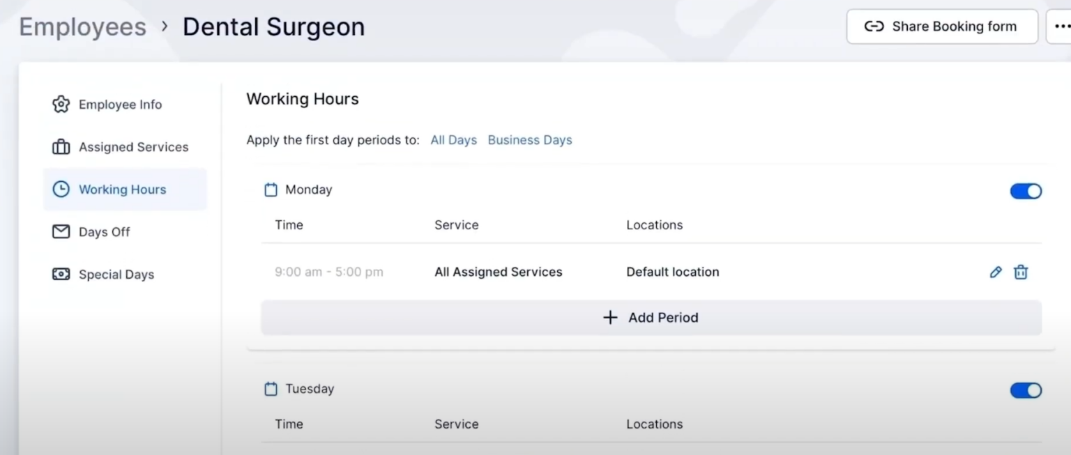1071x455 pixels.
Task: Navigate back via Employees breadcrumb
Action: [82, 26]
